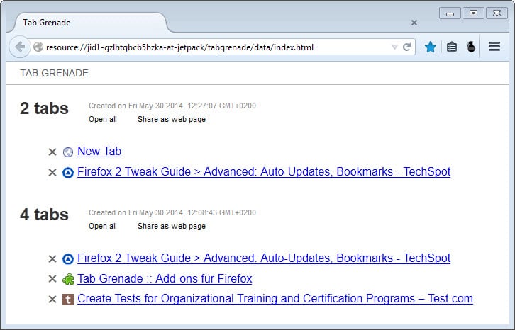The width and height of the screenshot is (515, 330).
Task: Open the Create Tests Test.com link
Action: pyautogui.click(x=275, y=299)
